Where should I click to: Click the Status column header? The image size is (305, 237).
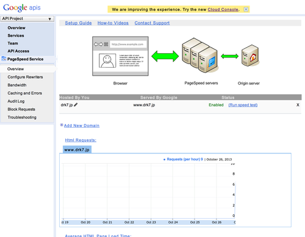tap(228, 98)
